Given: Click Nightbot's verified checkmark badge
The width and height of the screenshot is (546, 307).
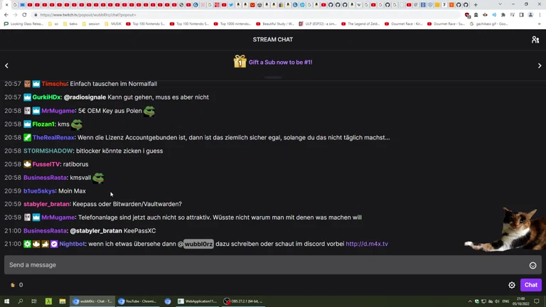Looking at the screenshot, I should (x=54, y=244).
